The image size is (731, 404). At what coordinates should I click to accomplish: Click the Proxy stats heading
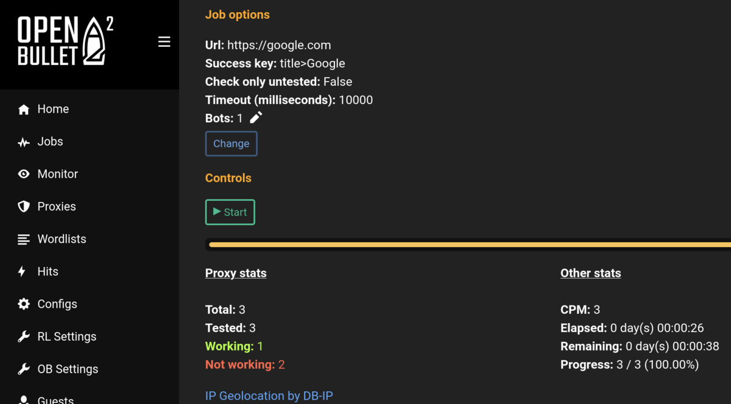[x=236, y=273]
